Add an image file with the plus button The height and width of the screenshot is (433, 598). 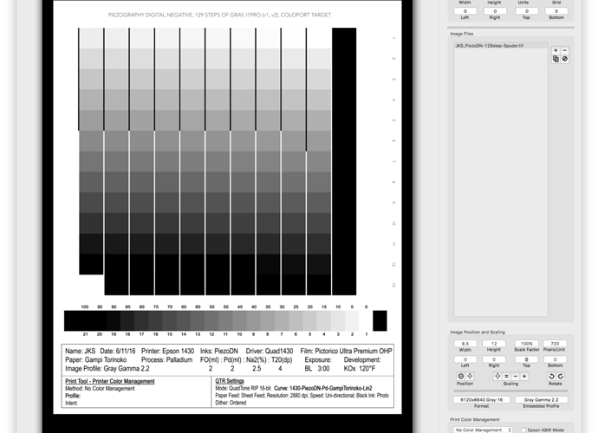tap(556, 50)
